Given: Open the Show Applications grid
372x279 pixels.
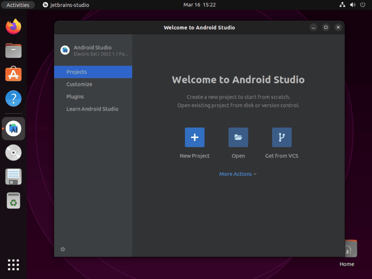Looking at the screenshot, I should (x=13, y=264).
